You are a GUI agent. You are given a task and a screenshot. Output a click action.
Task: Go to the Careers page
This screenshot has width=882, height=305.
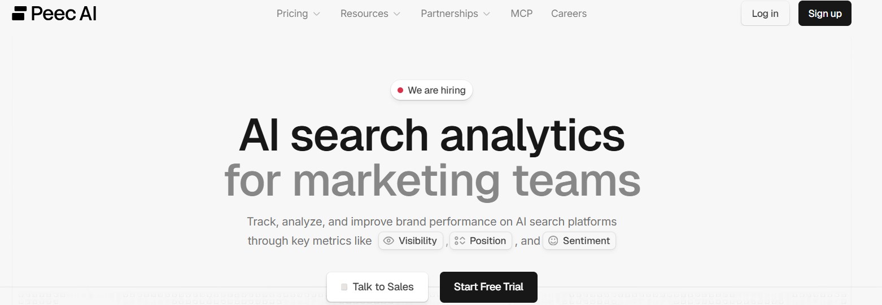[x=569, y=14]
